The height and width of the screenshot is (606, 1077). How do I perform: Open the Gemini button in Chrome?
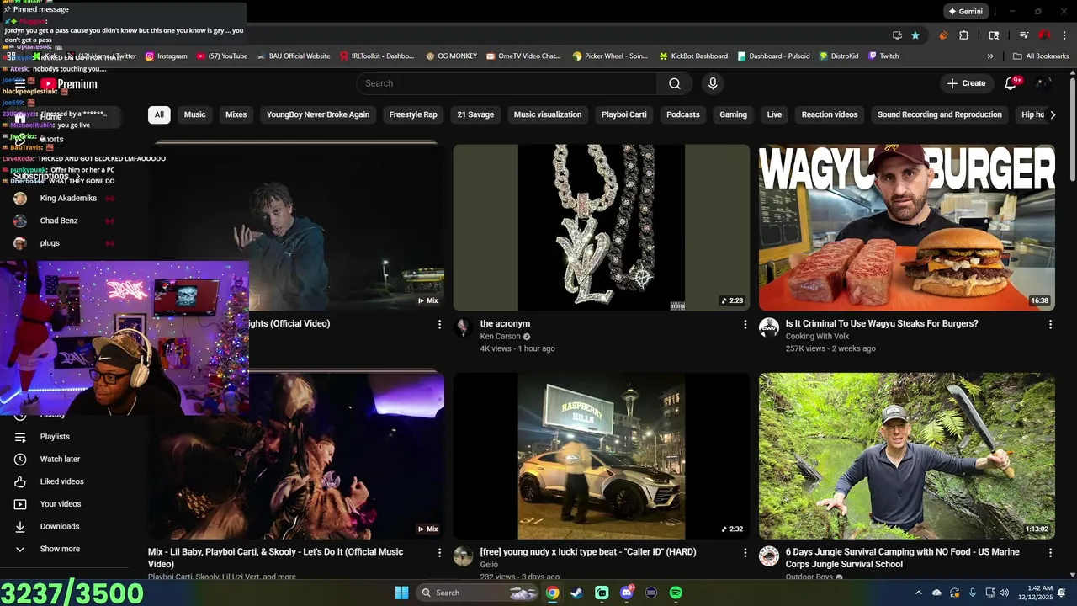click(964, 12)
